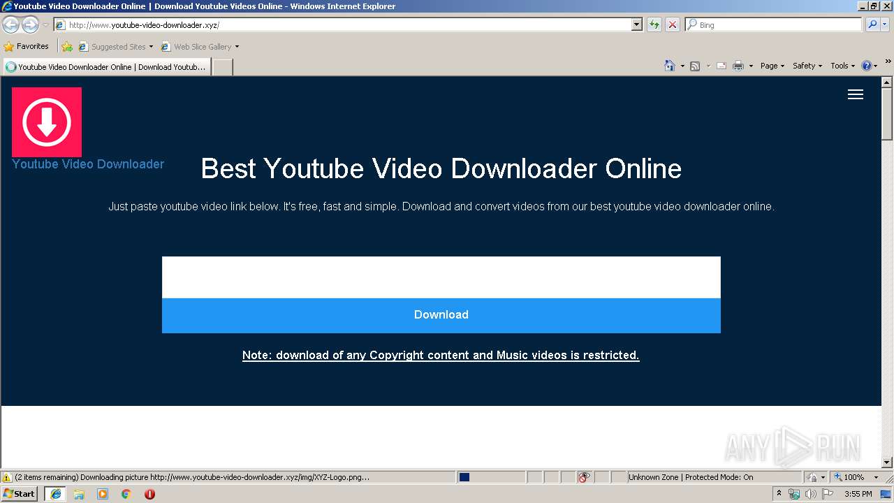
Task: Click the Read Mail envelope icon
Action: point(721,66)
